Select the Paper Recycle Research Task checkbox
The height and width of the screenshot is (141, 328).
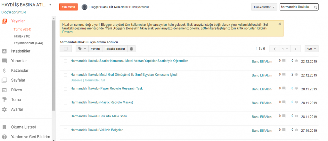tap(65, 89)
